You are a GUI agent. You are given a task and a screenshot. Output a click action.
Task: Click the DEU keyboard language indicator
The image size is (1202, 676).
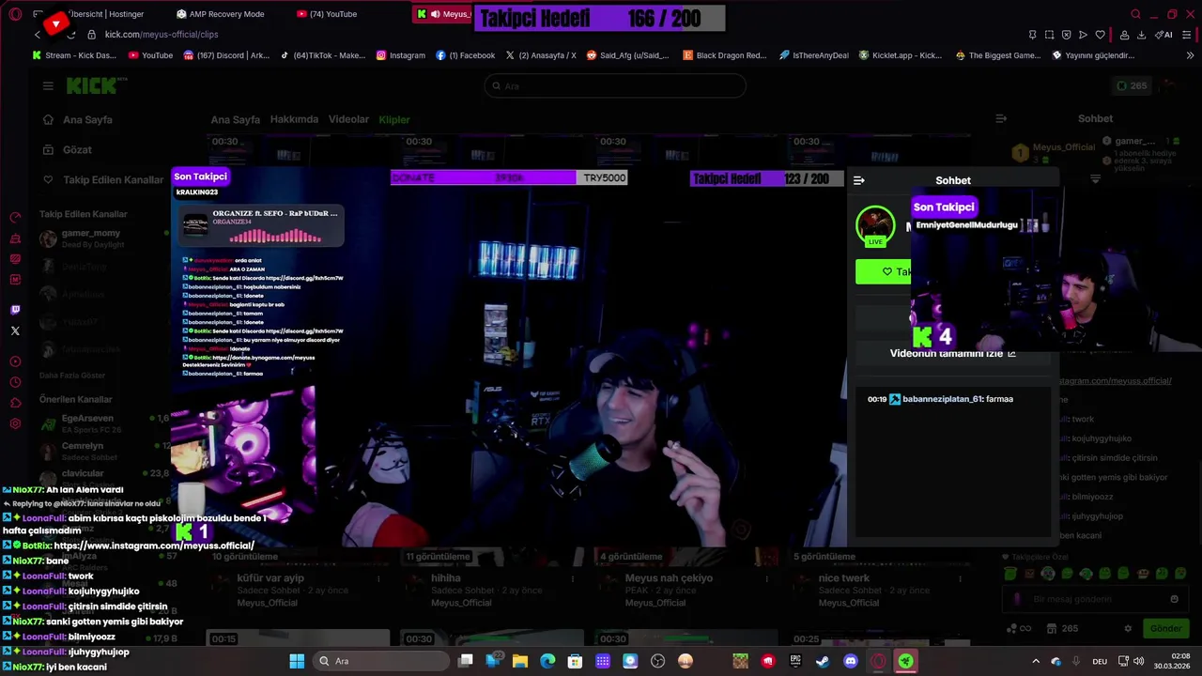pyautogui.click(x=1100, y=661)
